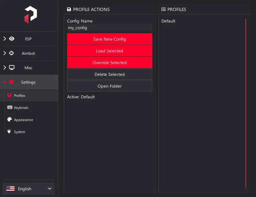Expand the Aimbot section chevron
This screenshot has width=256, height=197.
click(x=5, y=53)
